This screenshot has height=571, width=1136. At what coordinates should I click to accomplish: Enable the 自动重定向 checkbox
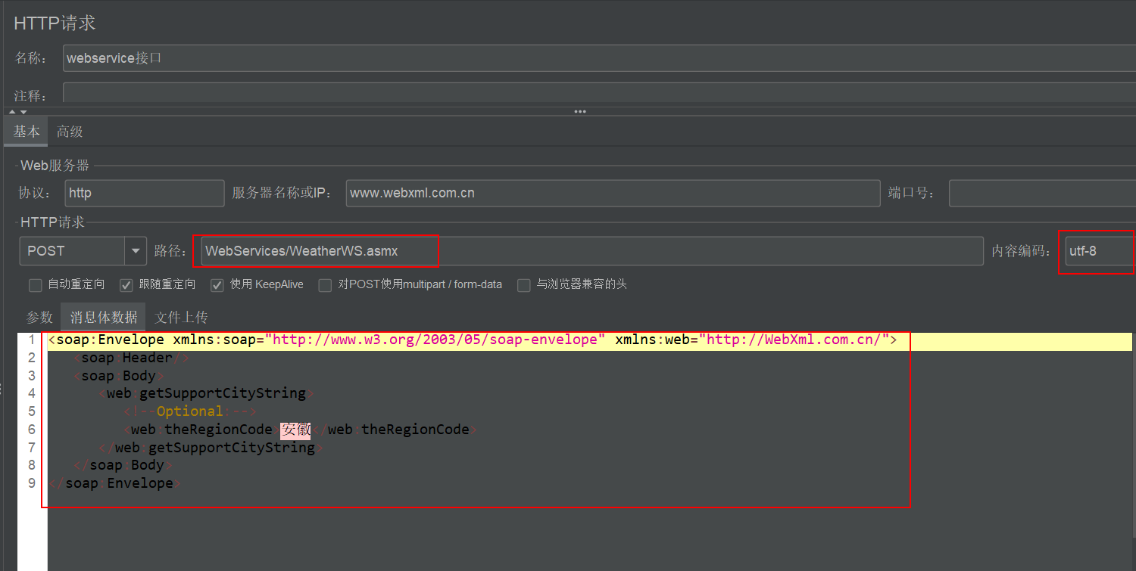35,284
